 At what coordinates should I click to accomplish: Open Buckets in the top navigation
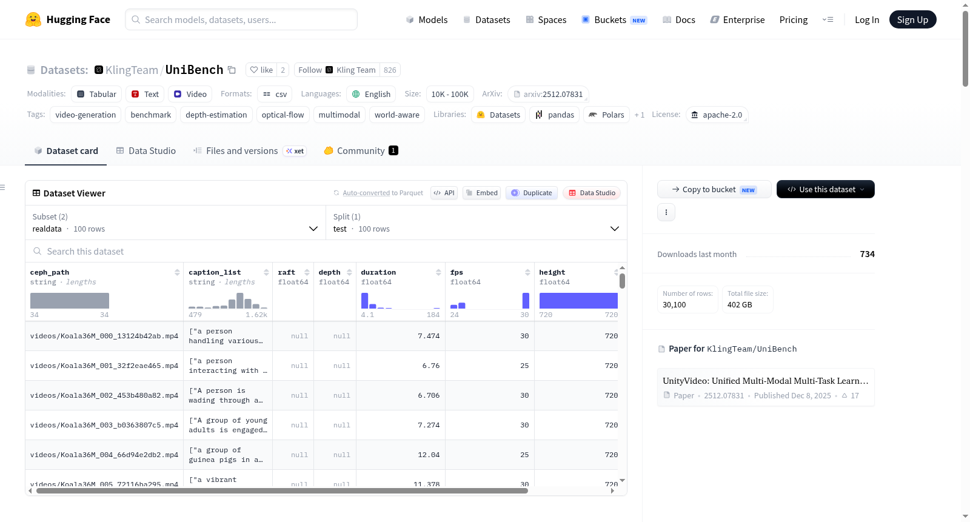click(614, 19)
